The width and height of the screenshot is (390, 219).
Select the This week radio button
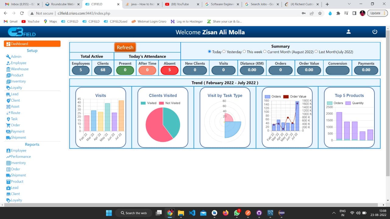point(244,51)
